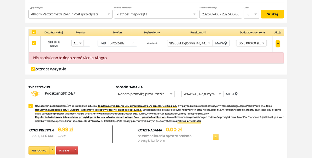
Task: Open the Nadam przesyłkę przez Paczkomat dropdown
Action: tap(145, 94)
